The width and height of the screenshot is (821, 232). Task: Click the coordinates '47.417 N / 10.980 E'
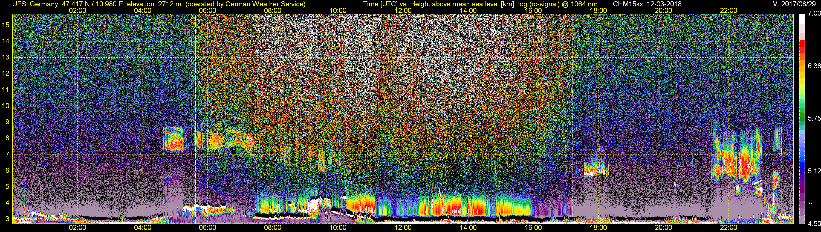pos(92,4)
